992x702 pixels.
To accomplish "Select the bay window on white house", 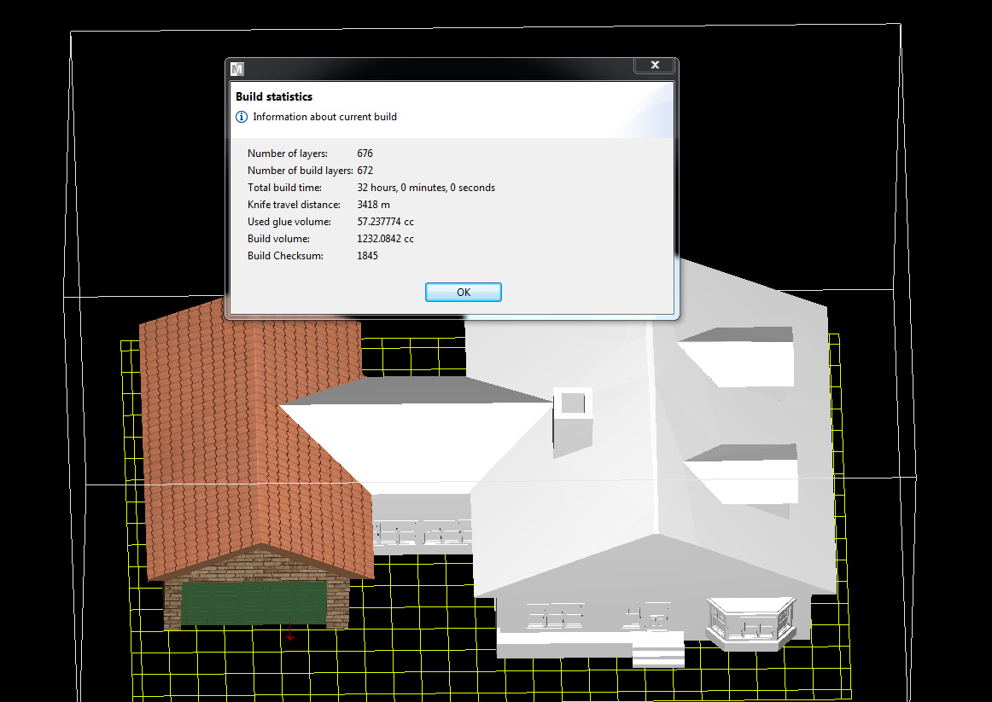I will tap(751, 624).
